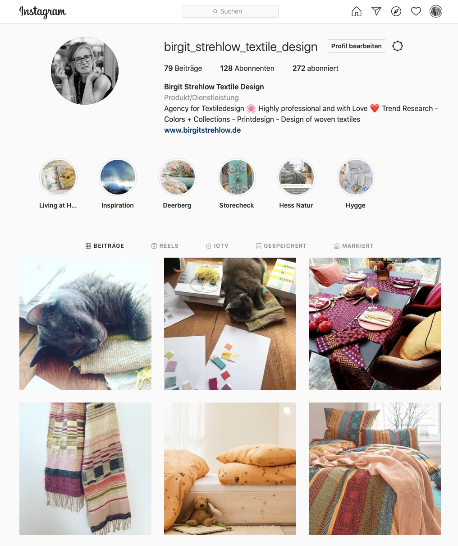The width and height of the screenshot is (458, 546).
Task: Open the striped woven scarves post
Action: pyautogui.click(x=85, y=468)
